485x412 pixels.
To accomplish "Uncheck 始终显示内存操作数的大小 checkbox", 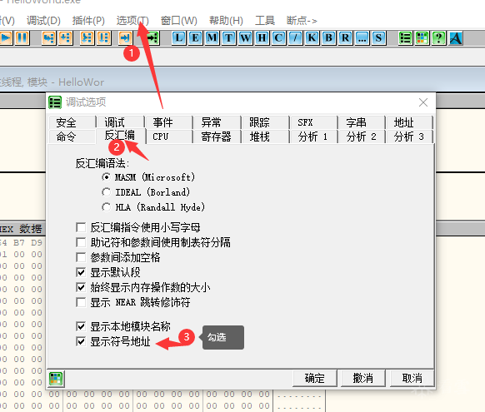I will [x=81, y=287].
